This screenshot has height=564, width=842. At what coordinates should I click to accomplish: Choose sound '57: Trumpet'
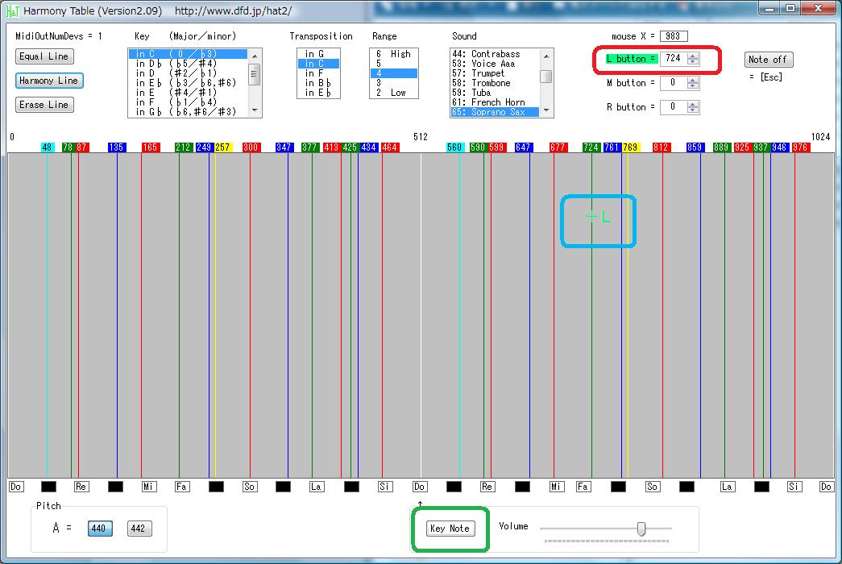(495, 73)
